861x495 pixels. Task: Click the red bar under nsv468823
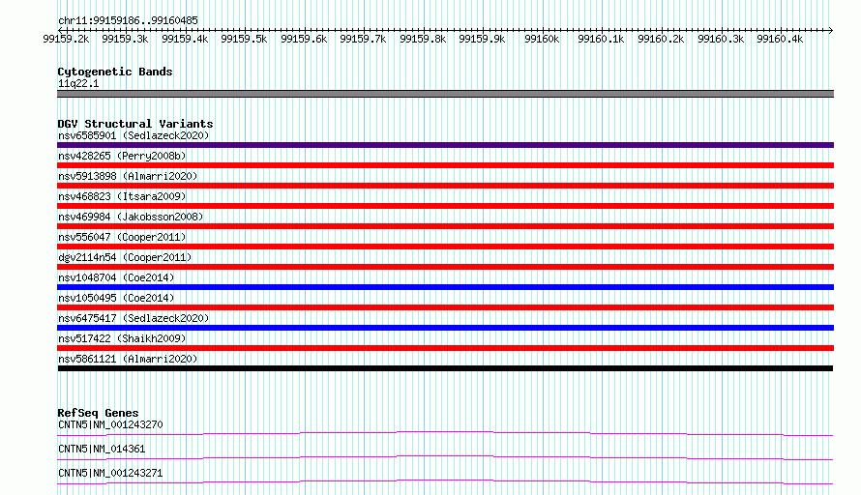point(445,206)
